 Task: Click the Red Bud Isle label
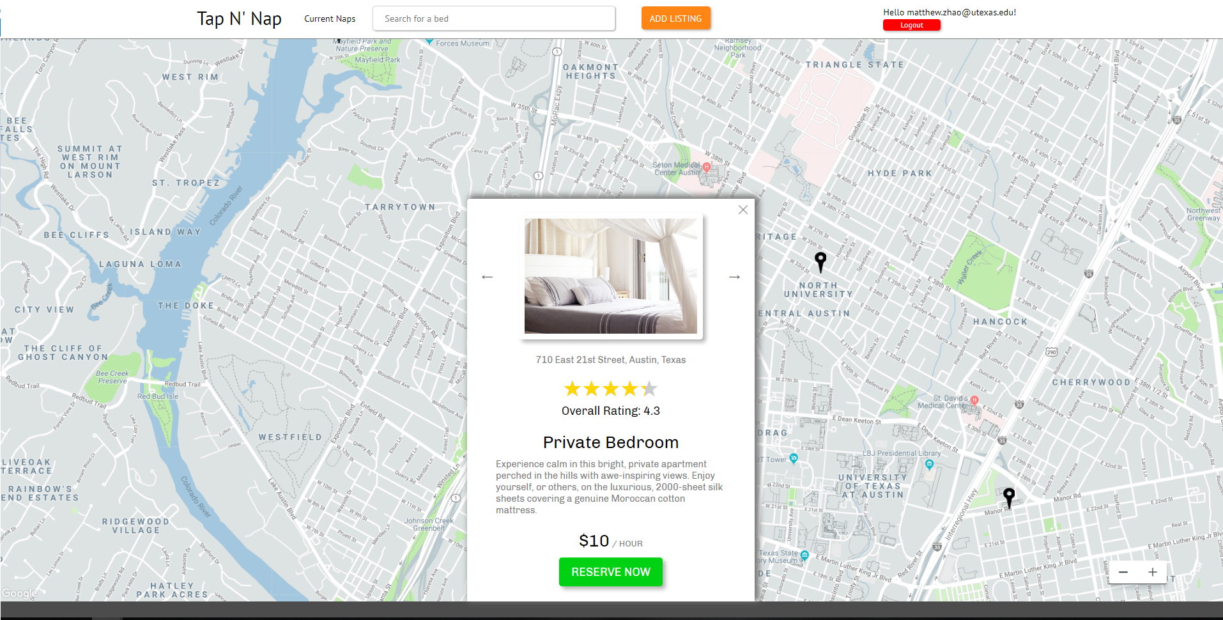click(158, 396)
